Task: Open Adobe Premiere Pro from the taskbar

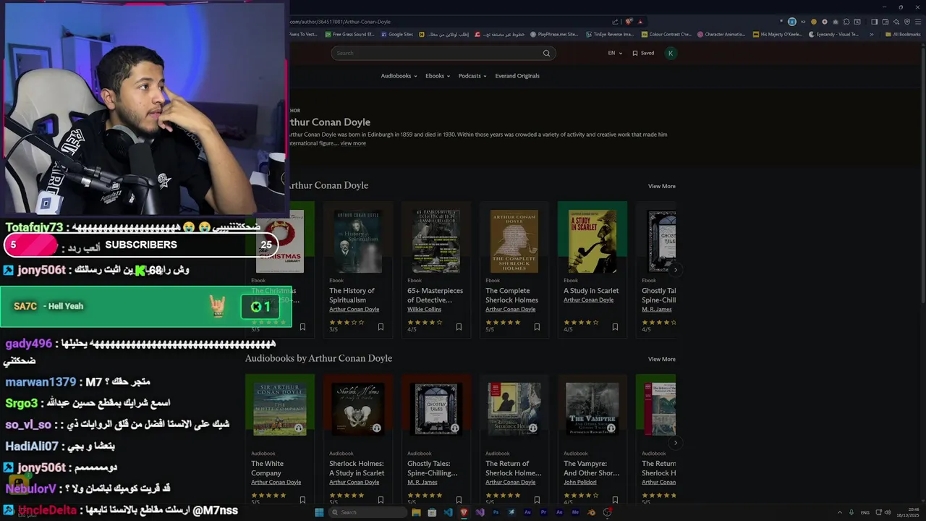Action: click(x=543, y=512)
